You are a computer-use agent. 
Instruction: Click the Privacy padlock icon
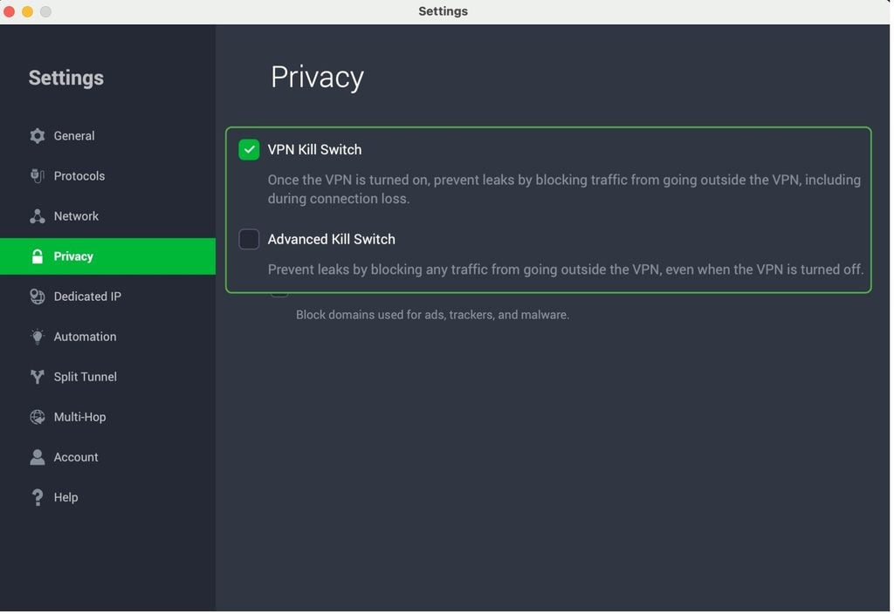click(37, 257)
